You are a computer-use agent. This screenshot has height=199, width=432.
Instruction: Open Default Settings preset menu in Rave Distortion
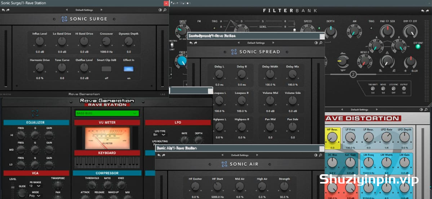pyautogui.click(x=360, y=109)
